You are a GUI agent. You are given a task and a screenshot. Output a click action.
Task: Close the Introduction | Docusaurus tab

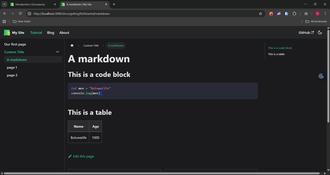[x=55, y=4]
